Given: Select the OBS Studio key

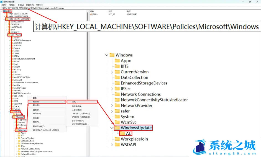Looking at the screenshot, I should (x=18, y=96).
